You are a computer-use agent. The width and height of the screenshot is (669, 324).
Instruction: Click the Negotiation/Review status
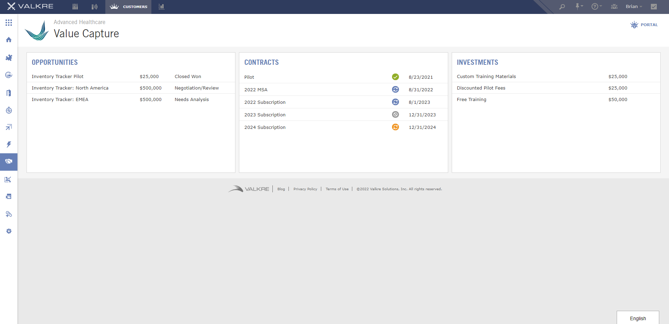(x=197, y=88)
